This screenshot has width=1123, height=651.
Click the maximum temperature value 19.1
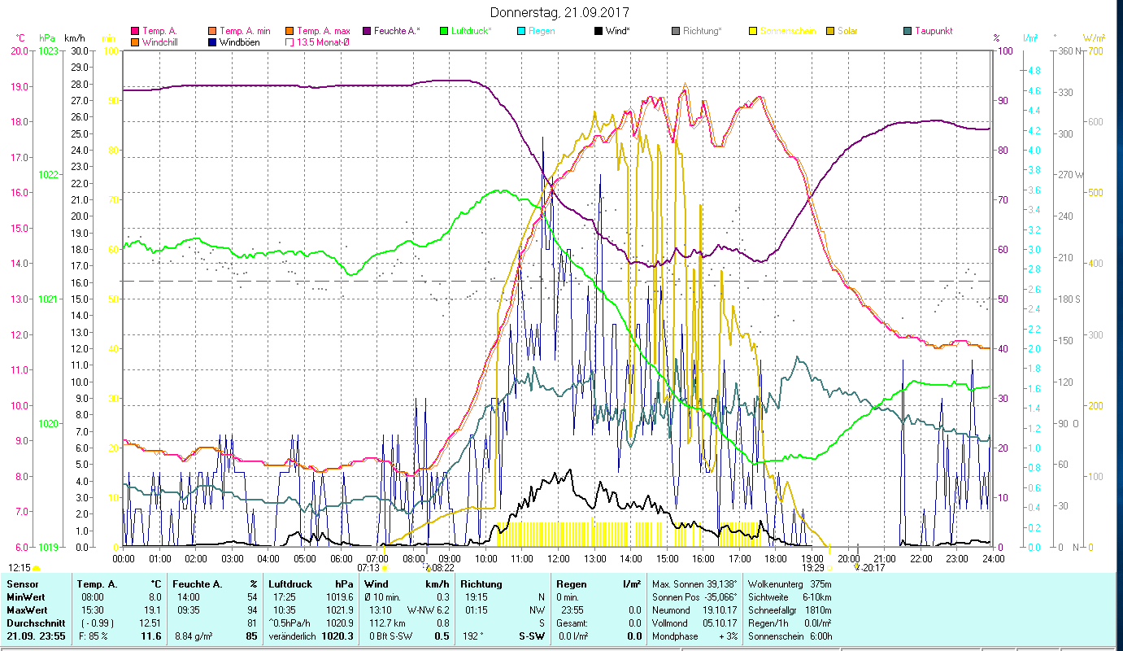coord(153,609)
